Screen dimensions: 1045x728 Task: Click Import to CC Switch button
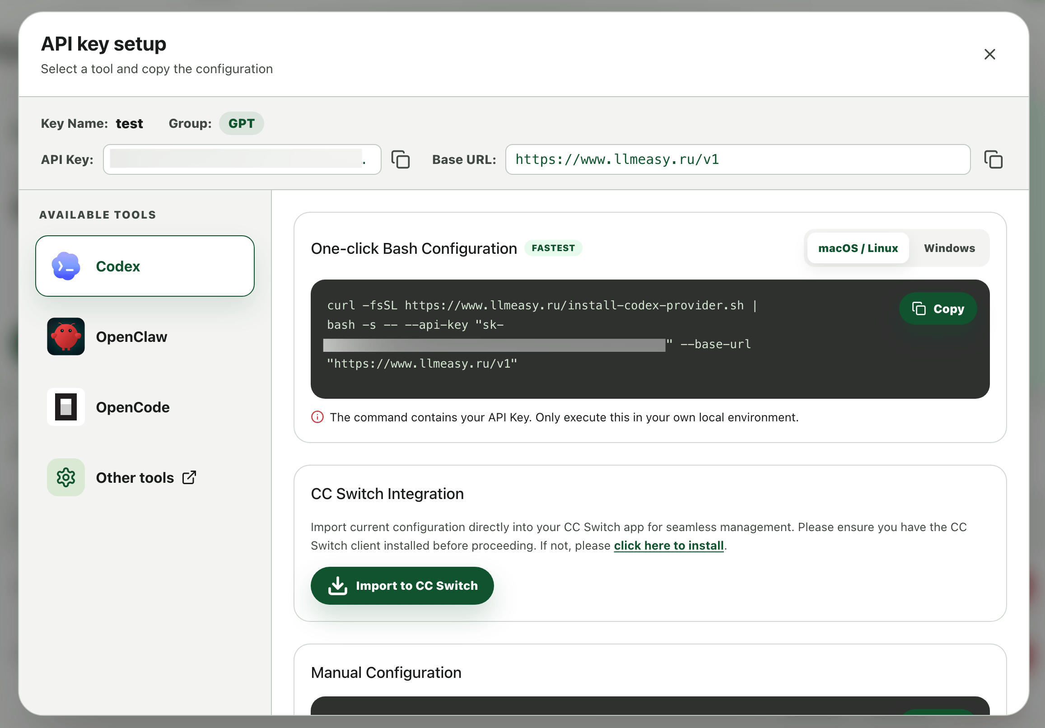[x=402, y=585]
